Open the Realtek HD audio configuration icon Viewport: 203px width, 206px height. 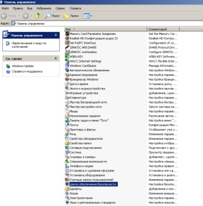point(67,38)
